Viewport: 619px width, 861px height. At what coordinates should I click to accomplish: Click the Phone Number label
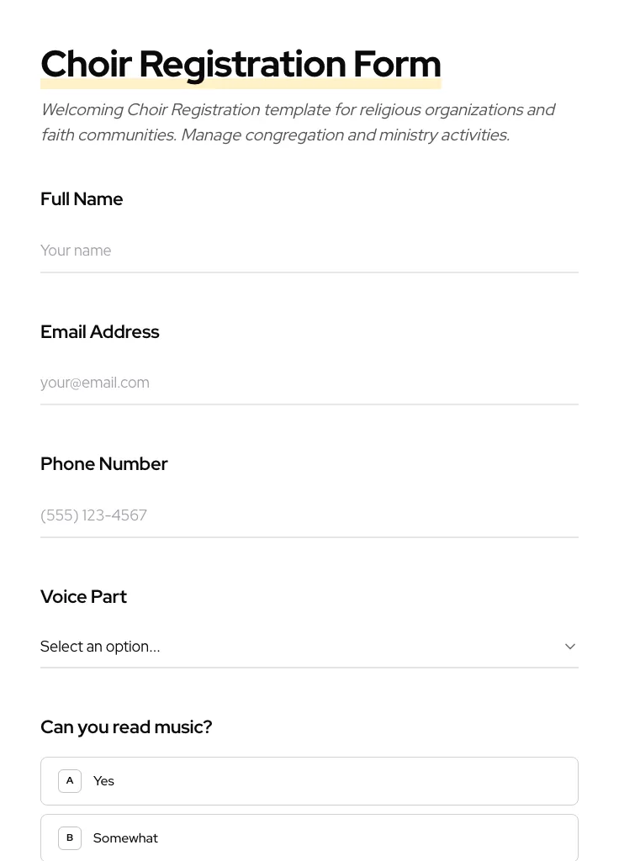point(104,464)
